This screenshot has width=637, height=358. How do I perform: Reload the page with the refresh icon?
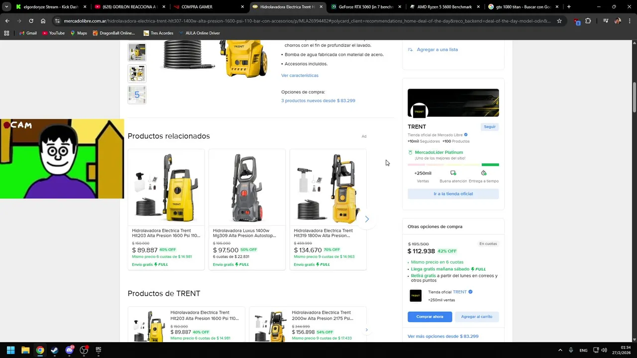coord(31,21)
